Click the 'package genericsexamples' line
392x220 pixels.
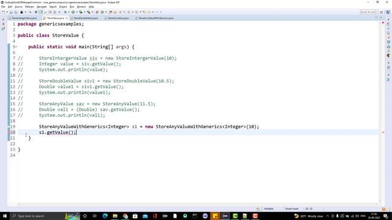(x=51, y=24)
